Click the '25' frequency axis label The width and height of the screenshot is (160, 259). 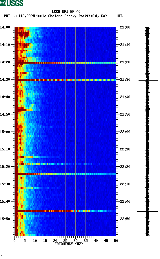(x=65, y=241)
